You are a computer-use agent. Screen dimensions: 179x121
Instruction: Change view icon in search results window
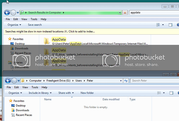coord(158,25)
